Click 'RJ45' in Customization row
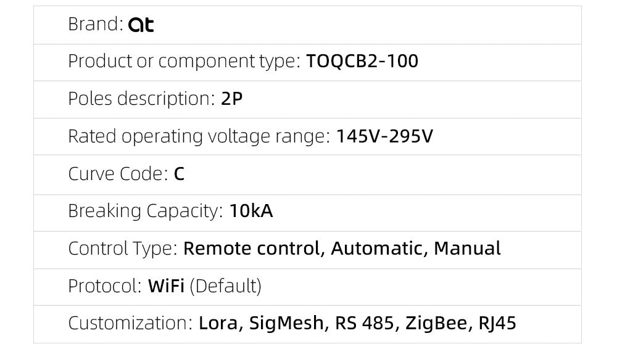 click(x=497, y=324)
